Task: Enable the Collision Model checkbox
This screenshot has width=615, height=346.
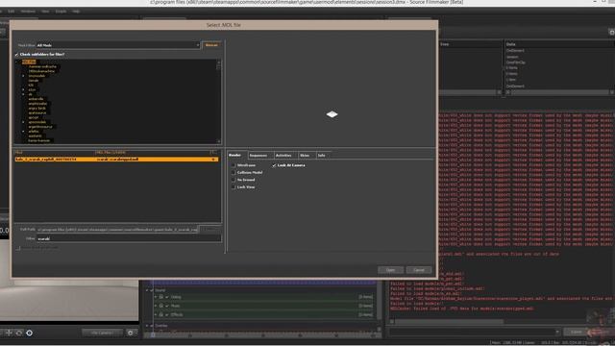Action: (x=234, y=173)
